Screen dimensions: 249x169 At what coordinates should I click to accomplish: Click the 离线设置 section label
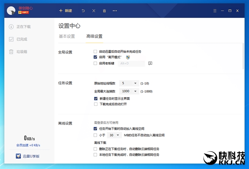click(x=65, y=123)
